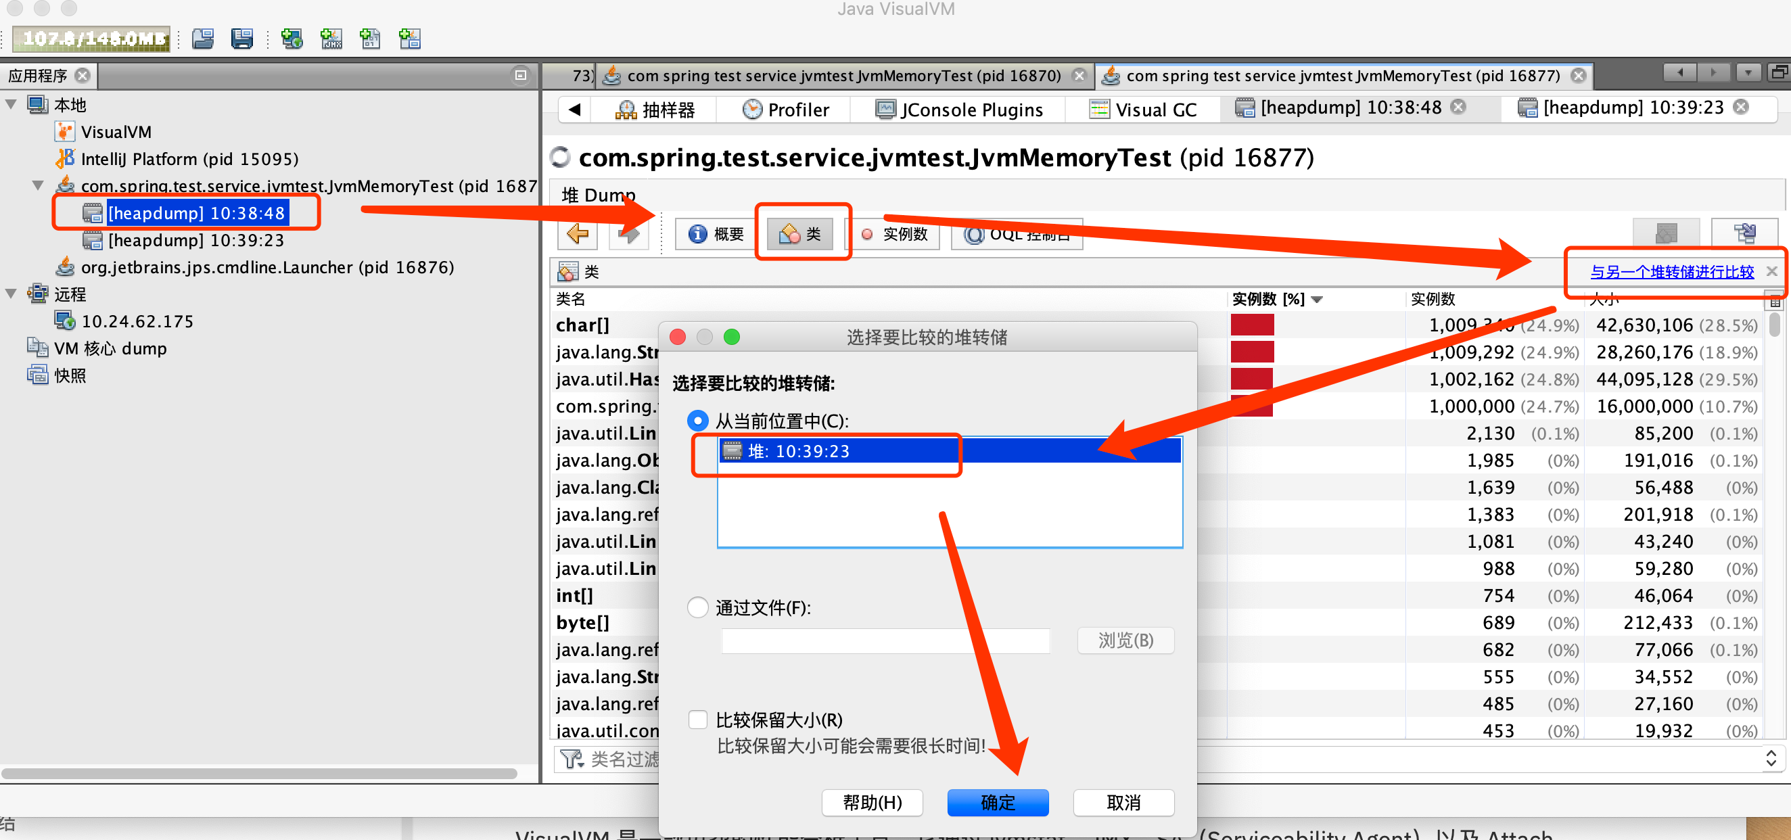Viewport: 1791px width, 840px height.
Task: Collapse the 远程 tree node
Action: pos(11,294)
